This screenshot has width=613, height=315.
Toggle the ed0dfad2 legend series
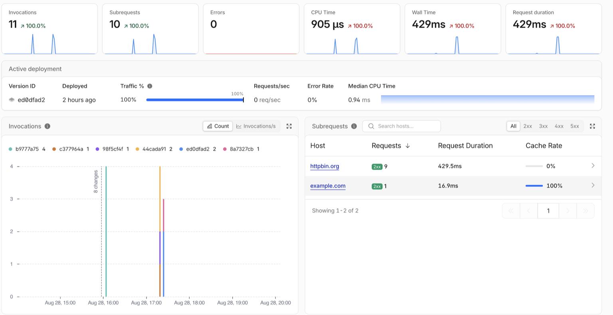click(198, 149)
